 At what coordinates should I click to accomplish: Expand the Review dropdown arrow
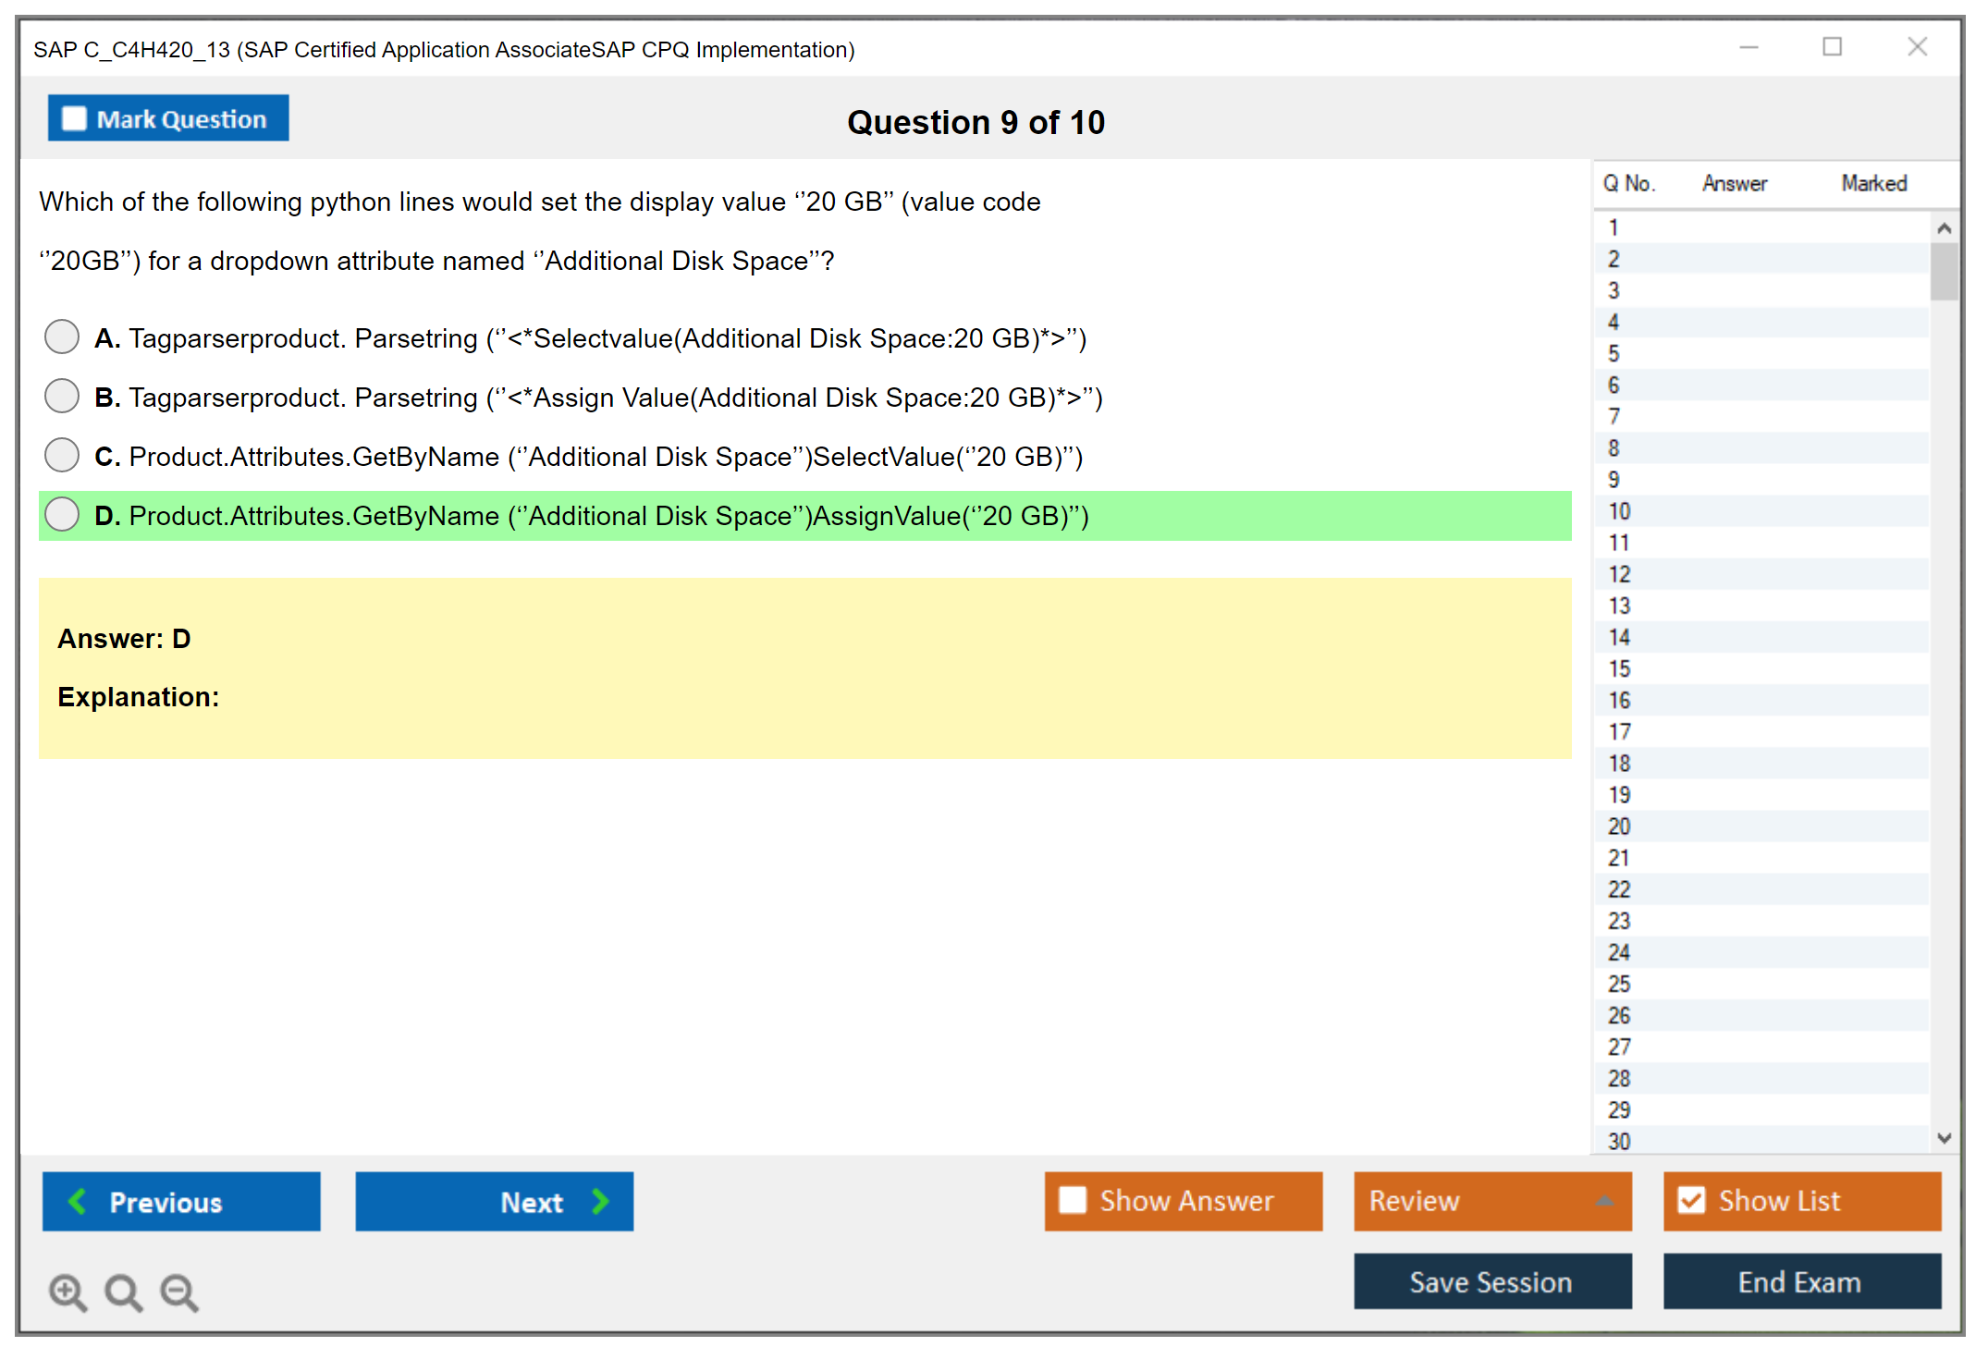pos(1604,1201)
